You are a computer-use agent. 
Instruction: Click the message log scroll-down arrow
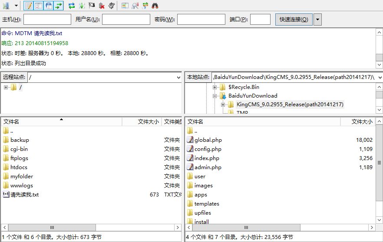point(379,65)
